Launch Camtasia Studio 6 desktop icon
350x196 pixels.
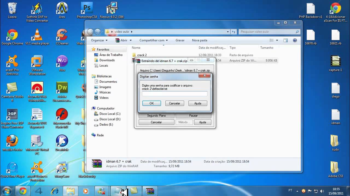coord(12,92)
